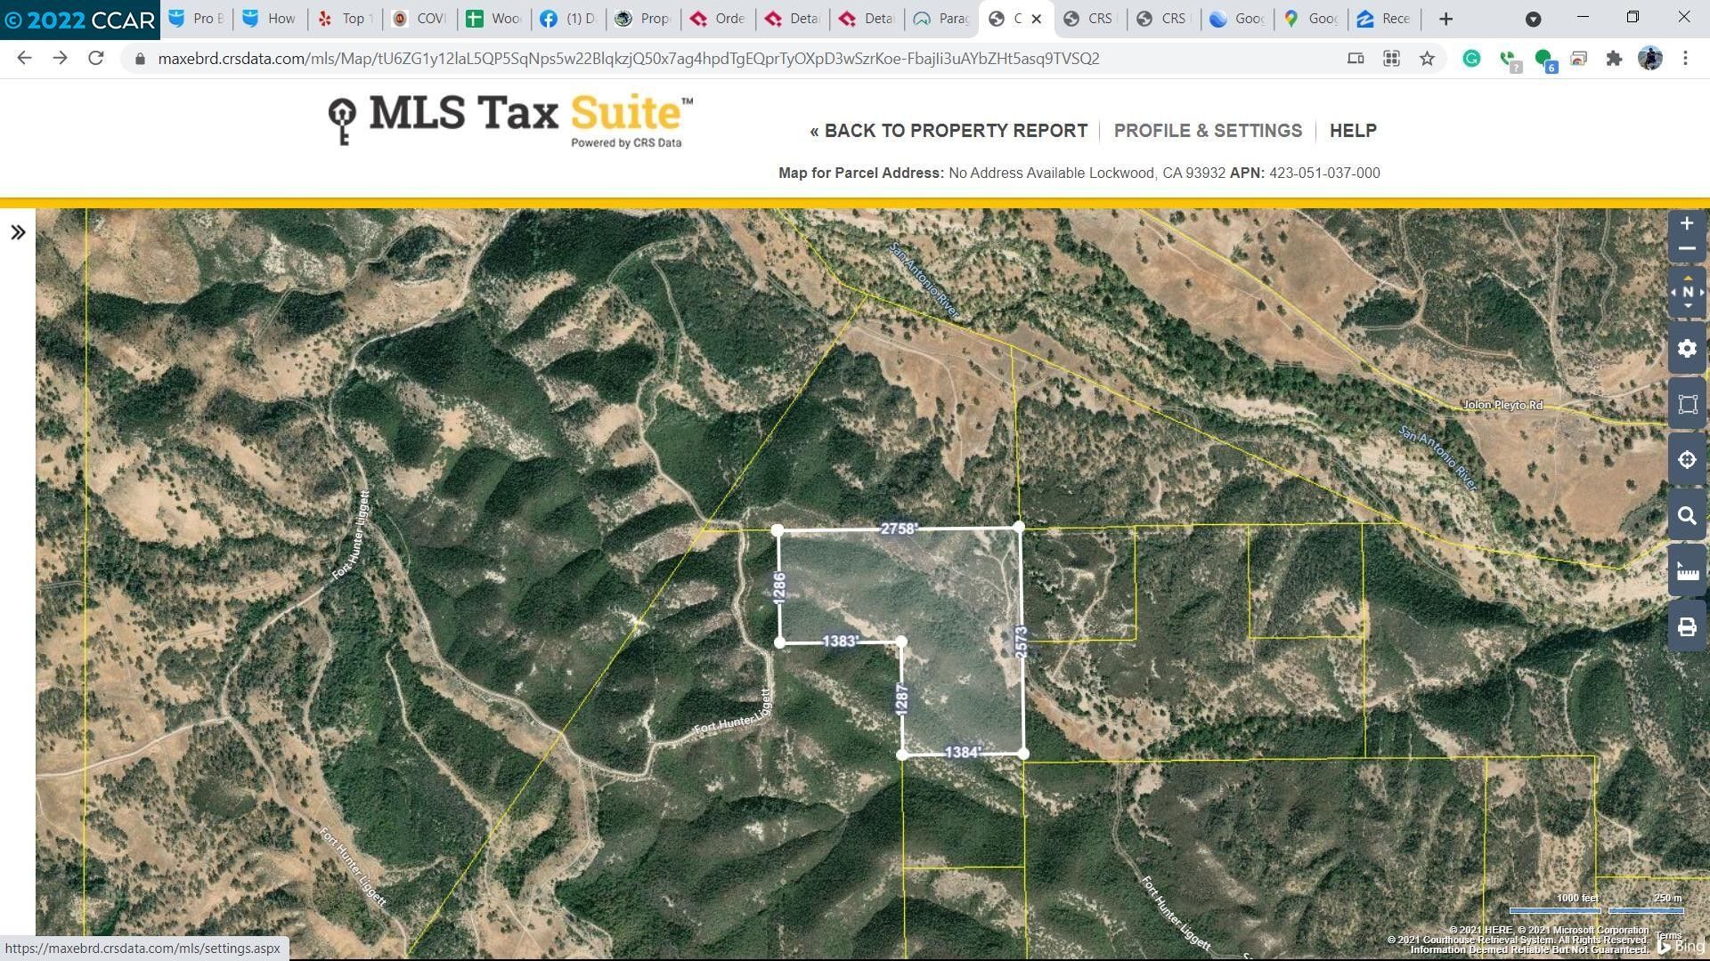Select the PROFILE & SETTINGS menu item
The width and height of the screenshot is (1710, 961).
(1208, 130)
